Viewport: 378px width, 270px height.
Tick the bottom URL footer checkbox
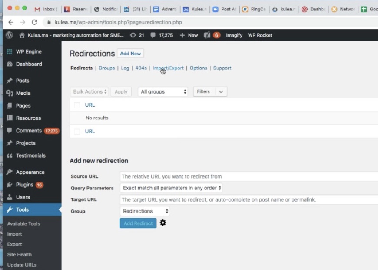[x=77, y=132]
